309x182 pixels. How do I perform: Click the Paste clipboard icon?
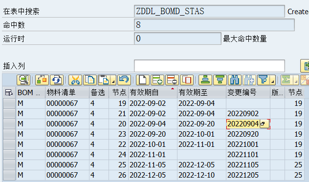click(x=105, y=80)
